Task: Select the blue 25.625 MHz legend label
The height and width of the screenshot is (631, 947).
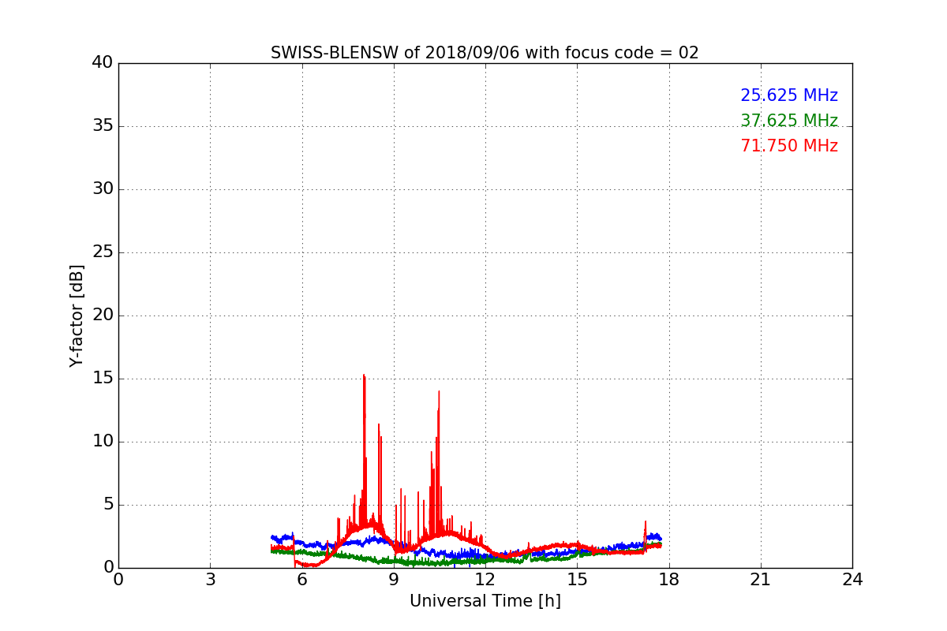Action: [789, 95]
